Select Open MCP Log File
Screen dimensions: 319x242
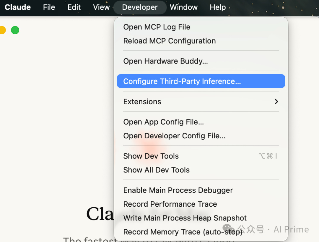click(157, 27)
